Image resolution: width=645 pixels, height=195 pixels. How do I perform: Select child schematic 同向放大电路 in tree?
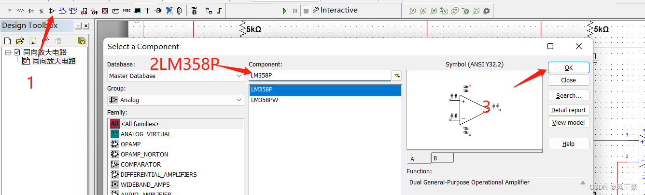pyautogui.click(x=54, y=61)
